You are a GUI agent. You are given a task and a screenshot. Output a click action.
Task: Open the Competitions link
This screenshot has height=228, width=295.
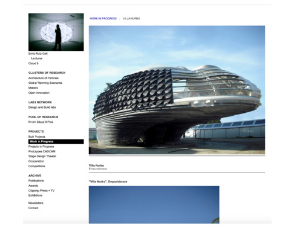pos(37,166)
